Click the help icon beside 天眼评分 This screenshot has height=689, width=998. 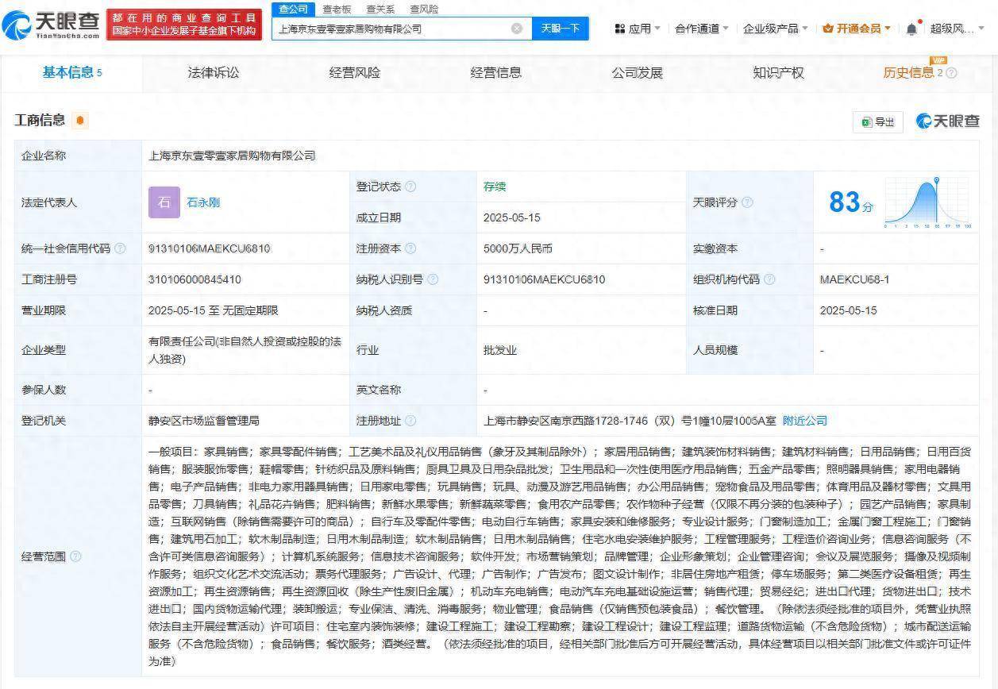click(x=747, y=202)
